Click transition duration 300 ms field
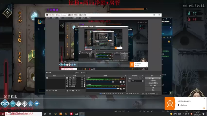 point(136,81)
